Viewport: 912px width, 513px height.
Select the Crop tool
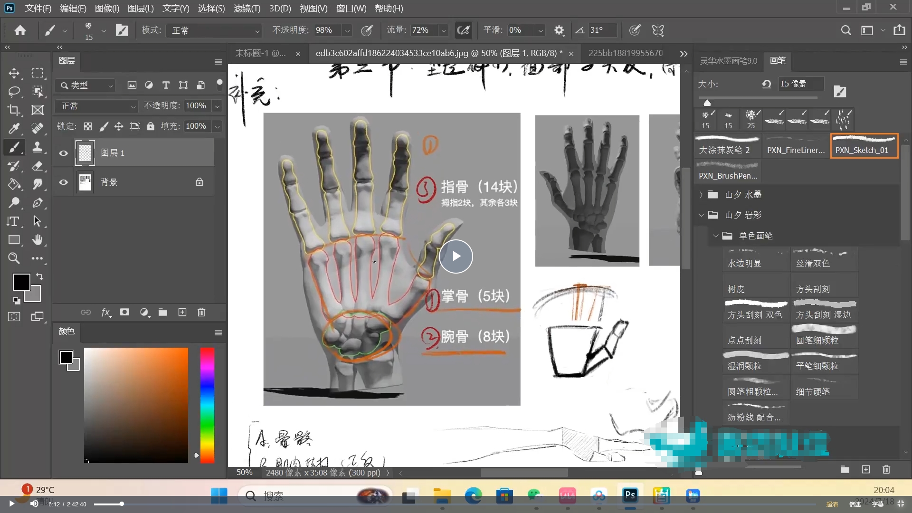14,110
